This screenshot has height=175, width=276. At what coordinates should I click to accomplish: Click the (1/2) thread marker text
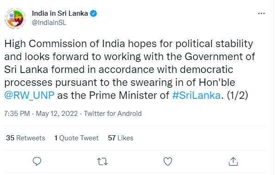click(x=238, y=96)
